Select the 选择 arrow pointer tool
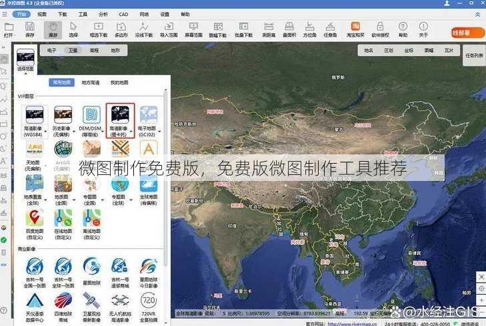Screen dimensions: 486x326 click(73, 29)
